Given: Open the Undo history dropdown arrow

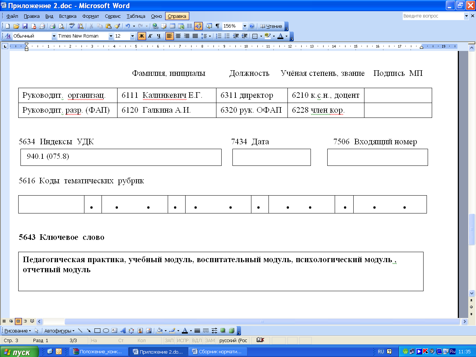Looking at the screenshot, I should tap(134, 26).
